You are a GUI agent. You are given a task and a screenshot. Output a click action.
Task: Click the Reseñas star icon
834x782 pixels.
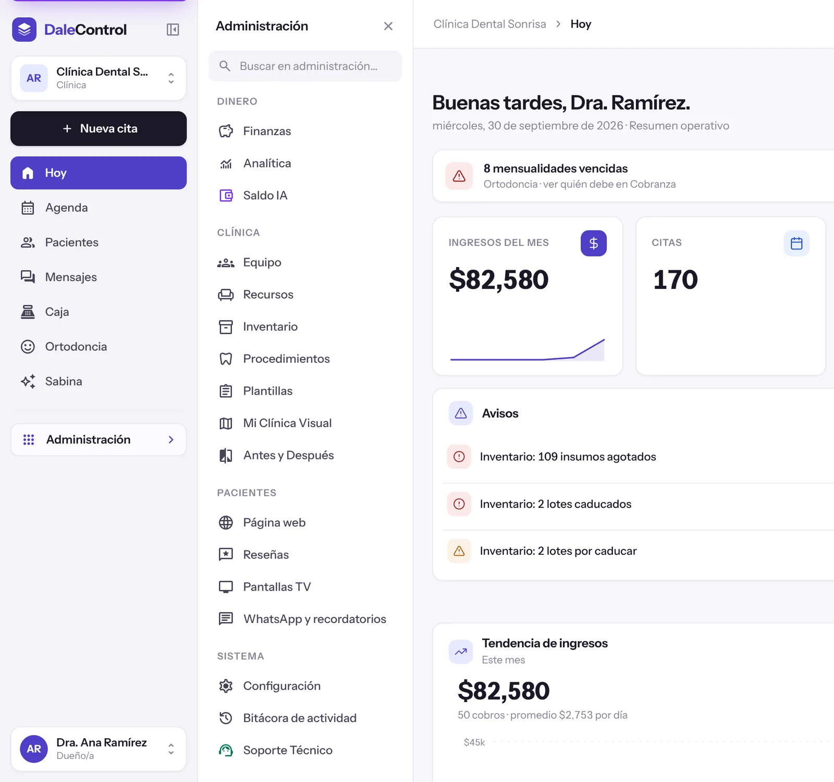[226, 555]
